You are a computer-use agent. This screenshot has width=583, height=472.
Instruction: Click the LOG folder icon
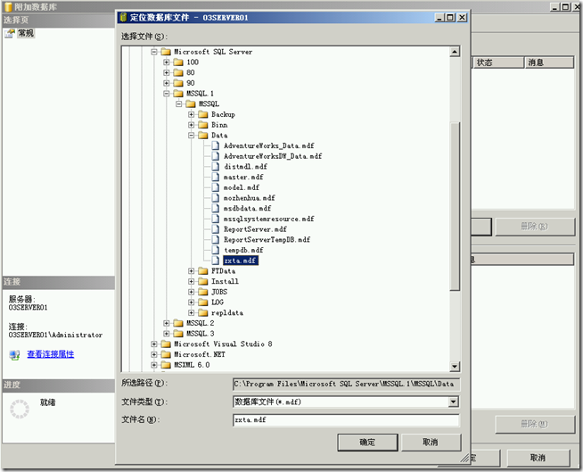(203, 302)
